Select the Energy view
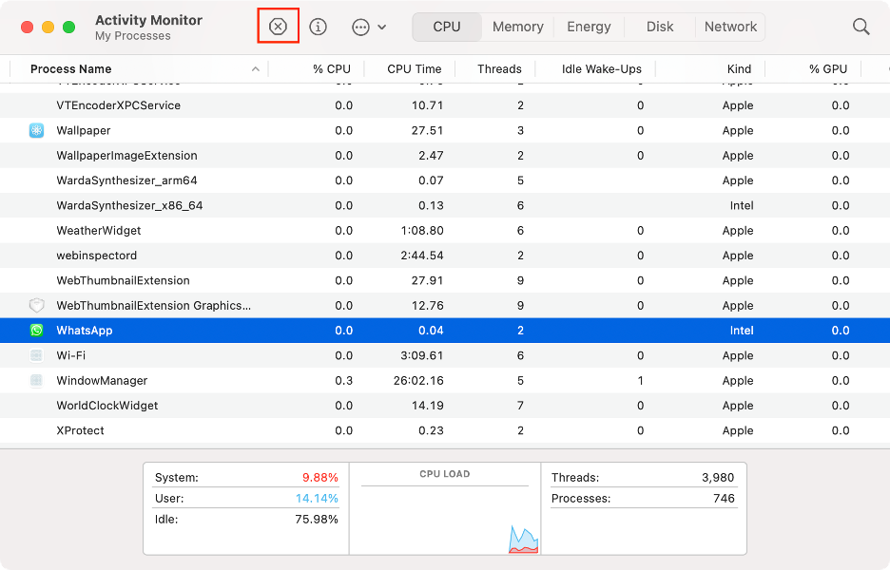 point(589,27)
